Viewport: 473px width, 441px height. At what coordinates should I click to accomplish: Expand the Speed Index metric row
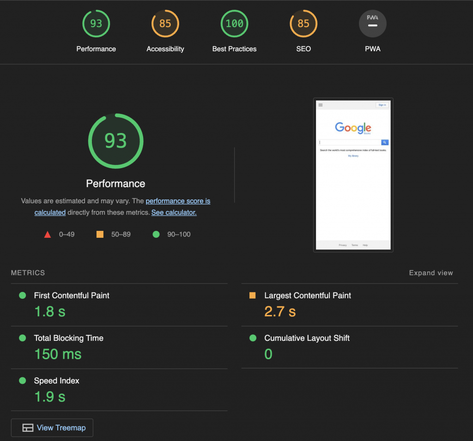pyautogui.click(x=56, y=381)
